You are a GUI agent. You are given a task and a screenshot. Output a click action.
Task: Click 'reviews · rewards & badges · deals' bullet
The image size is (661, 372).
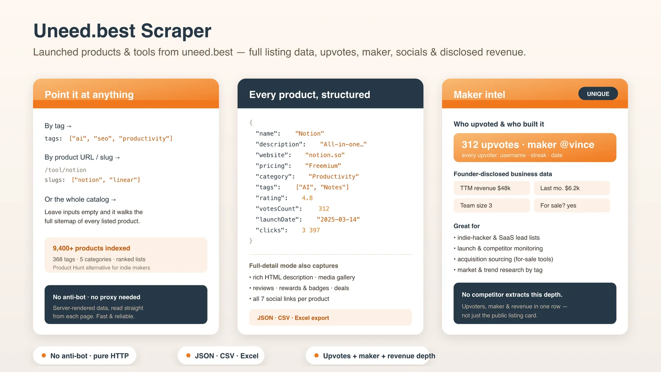(299, 288)
